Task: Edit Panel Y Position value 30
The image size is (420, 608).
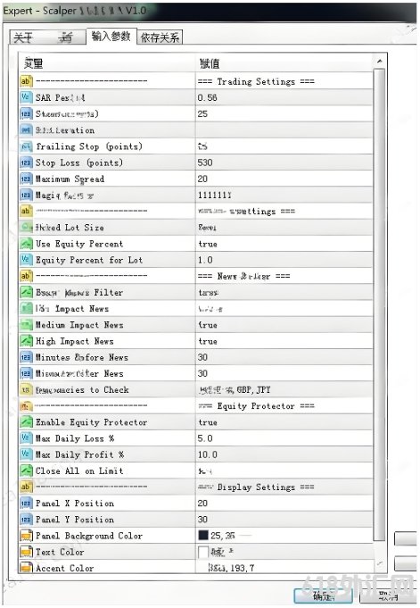Action: [x=284, y=520]
